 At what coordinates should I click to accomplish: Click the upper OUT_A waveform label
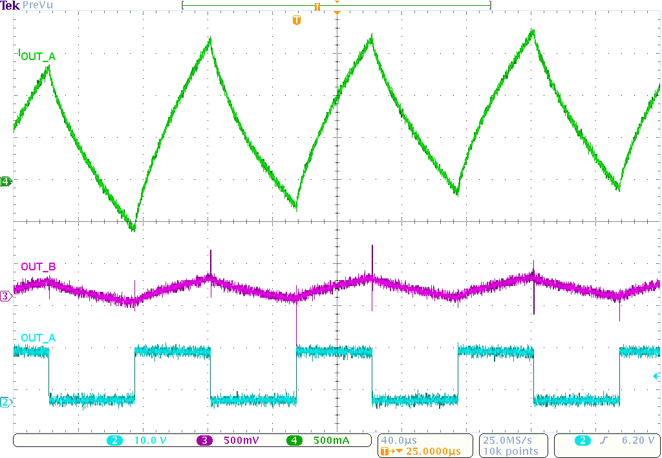[x=36, y=56]
